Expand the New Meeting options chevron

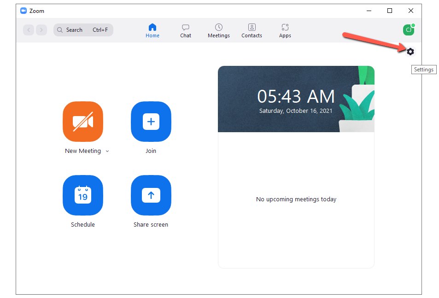click(x=107, y=151)
